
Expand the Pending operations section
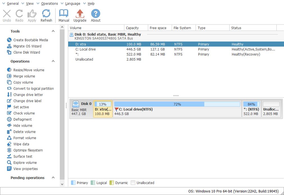pyautogui.click(x=53, y=178)
